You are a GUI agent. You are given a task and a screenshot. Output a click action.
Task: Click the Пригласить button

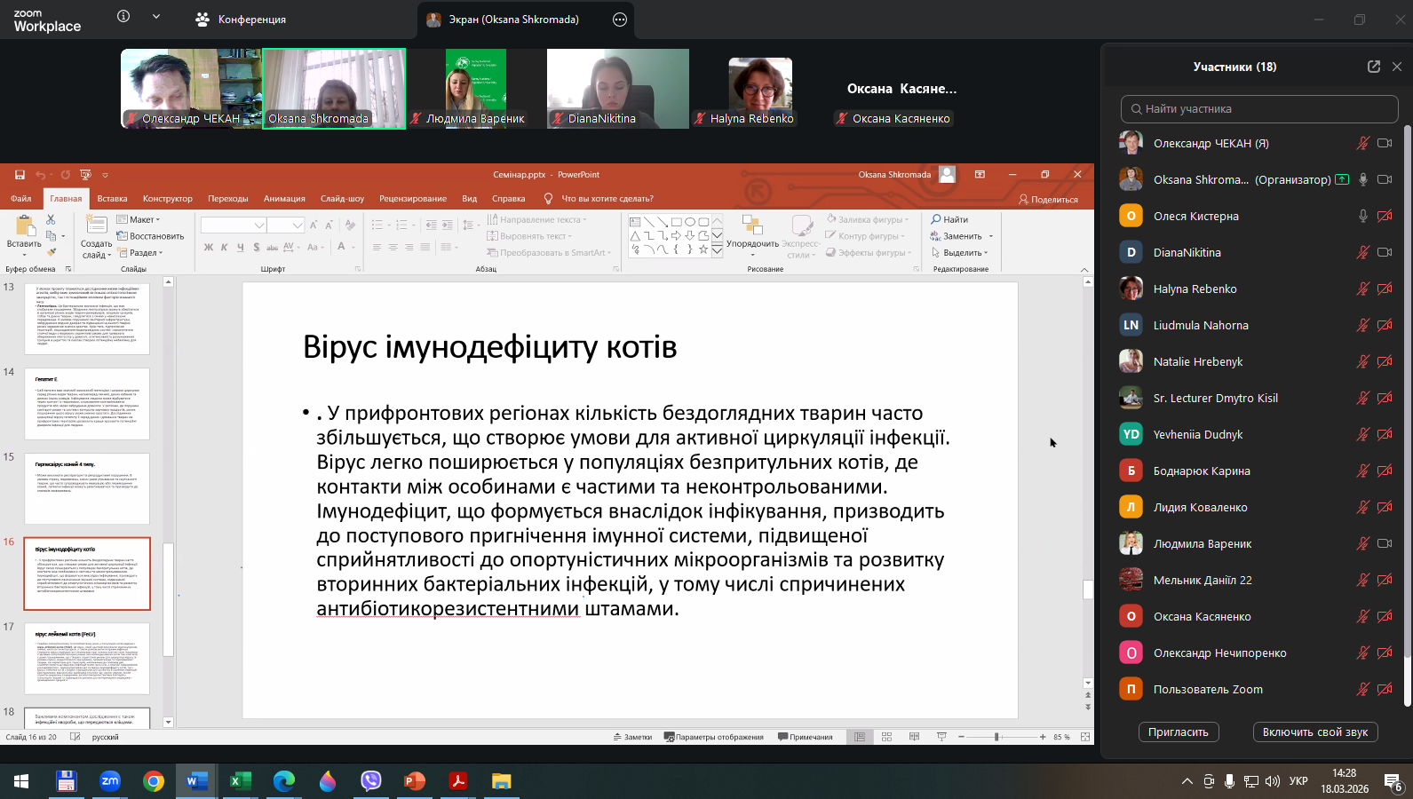pyautogui.click(x=1178, y=732)
